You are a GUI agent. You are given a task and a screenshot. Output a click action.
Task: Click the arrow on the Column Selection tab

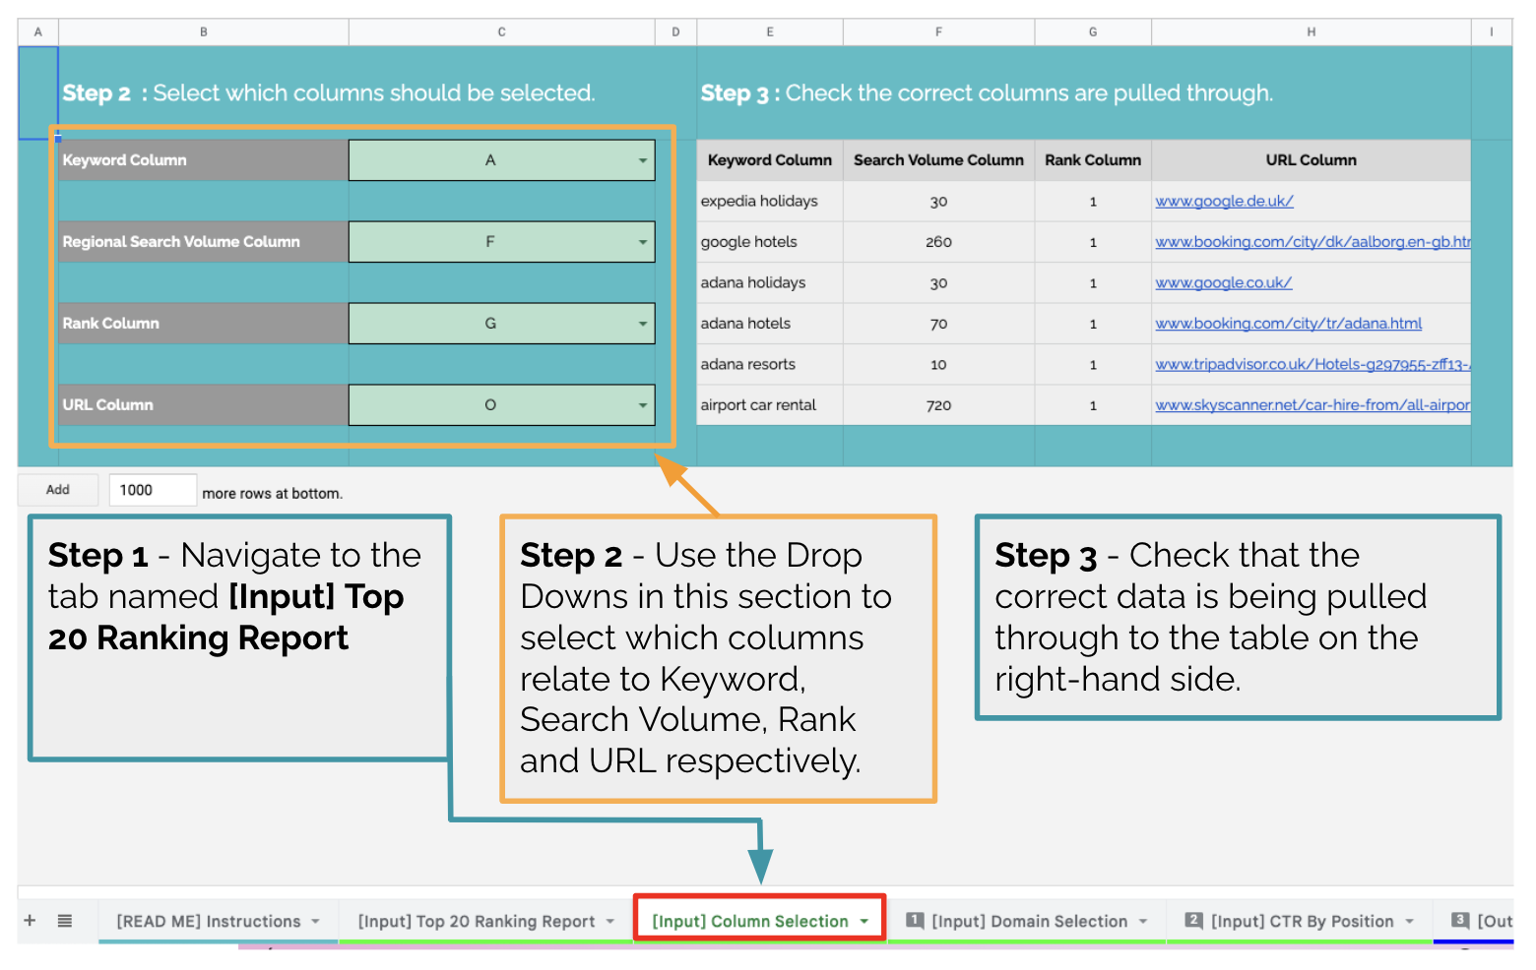864,922
